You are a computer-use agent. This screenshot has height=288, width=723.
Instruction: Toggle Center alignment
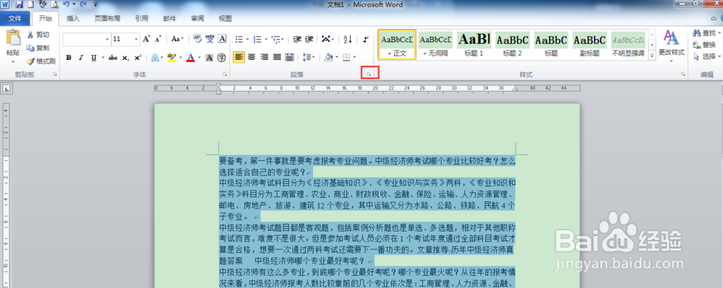[x=252, y=58]
